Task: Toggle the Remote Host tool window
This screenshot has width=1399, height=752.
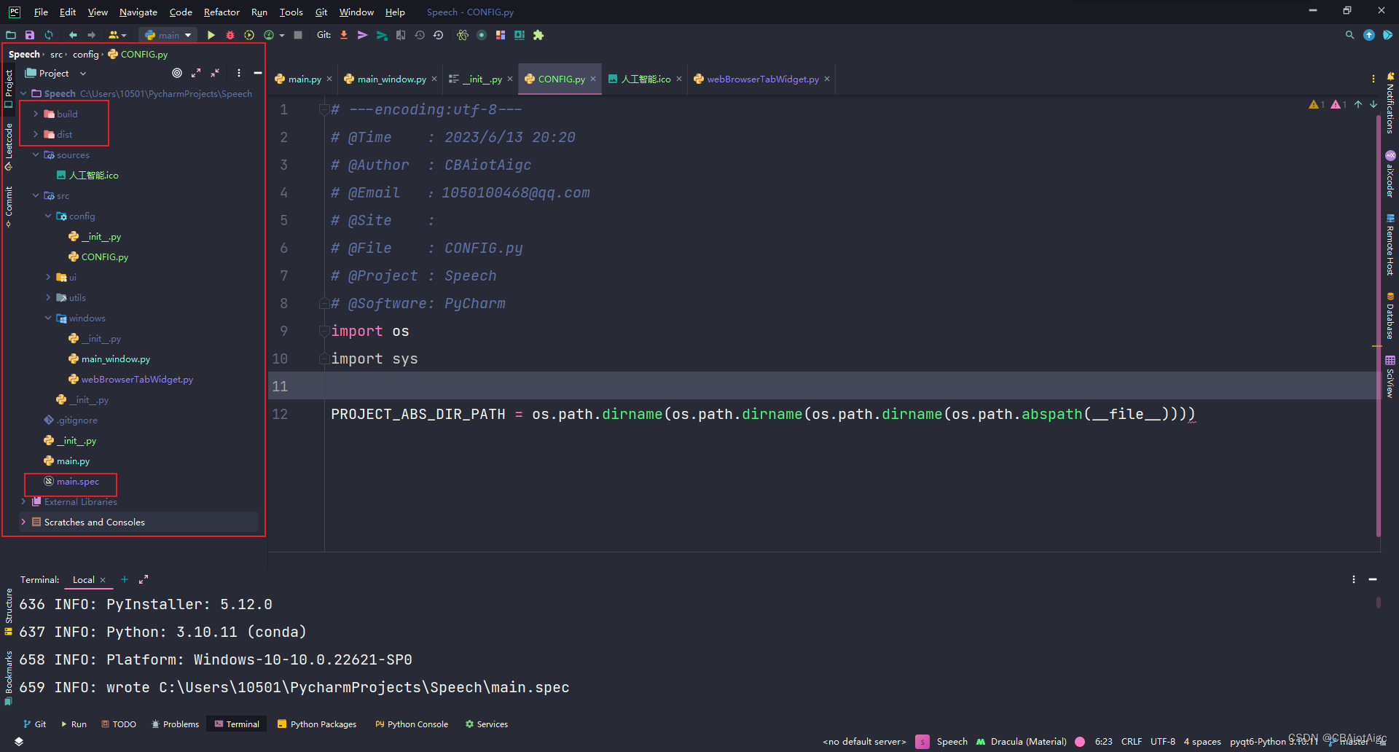Action: pyautogui.click(x=1390, y=245)
